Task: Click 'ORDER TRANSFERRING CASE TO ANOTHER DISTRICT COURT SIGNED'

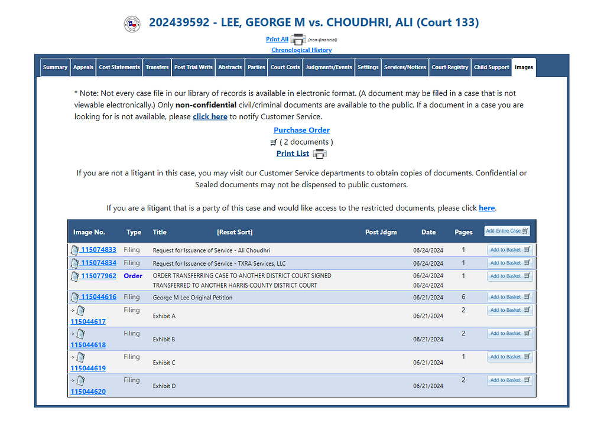Action: pos(242,276)
